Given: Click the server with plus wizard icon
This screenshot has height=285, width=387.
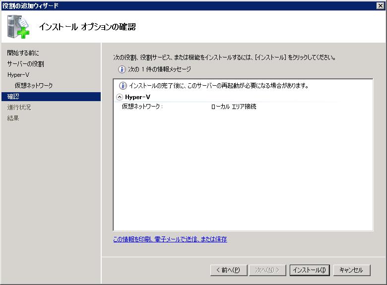Looking at the screenshot, I should pyautogui.click(x=18, y=27).
